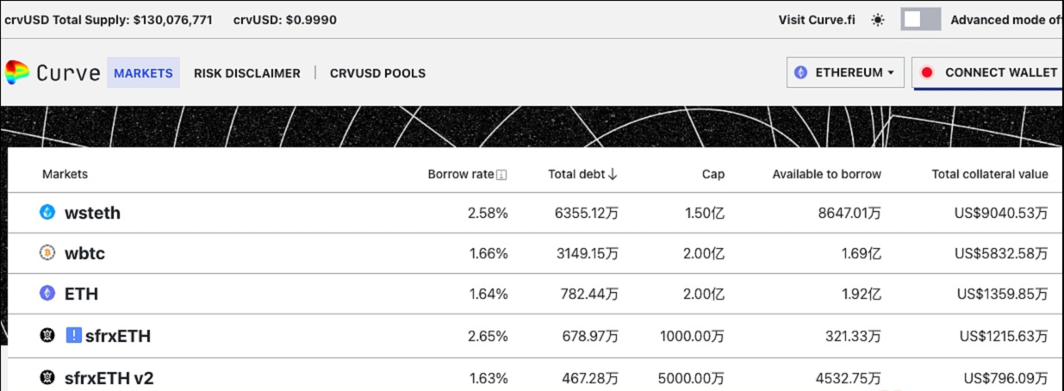This screenshot has width=1064, height=391.
Task: Sort by the Markets column header
Action: point(65,174)
